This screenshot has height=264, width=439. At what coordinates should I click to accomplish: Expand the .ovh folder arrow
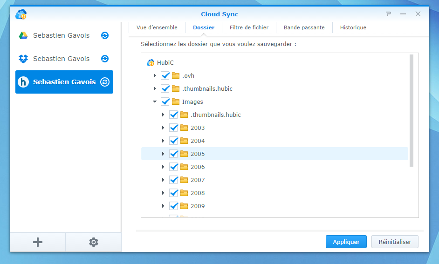(155, 75)
